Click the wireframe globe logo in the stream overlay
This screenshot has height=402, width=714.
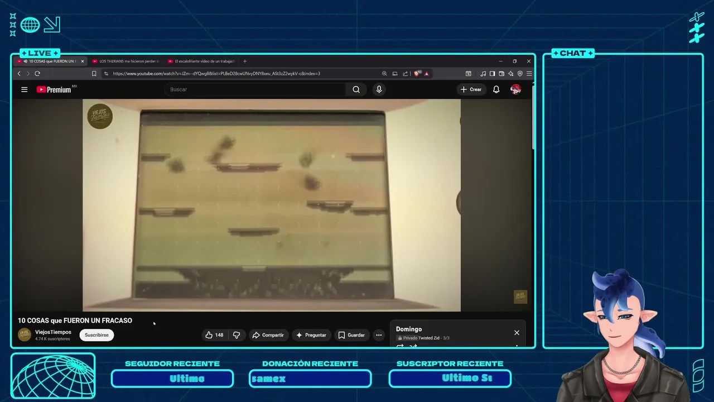tap(53, 376)
